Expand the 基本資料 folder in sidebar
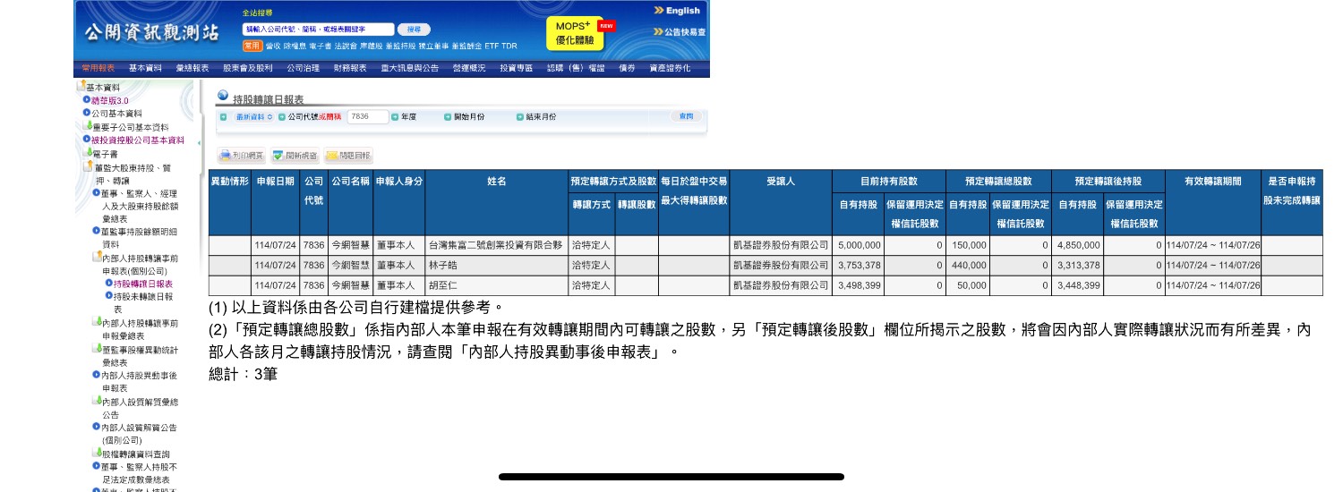Image resolution: width=1343 pixels, height=492 pixels. pos(81,87)
